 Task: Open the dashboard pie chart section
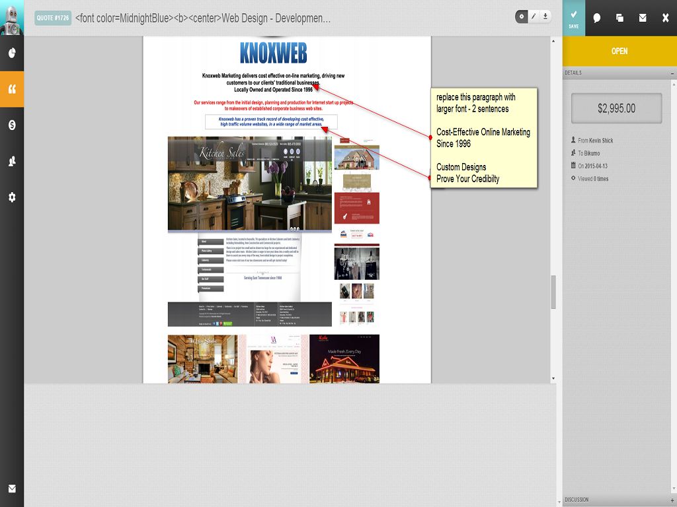(12, 53)
